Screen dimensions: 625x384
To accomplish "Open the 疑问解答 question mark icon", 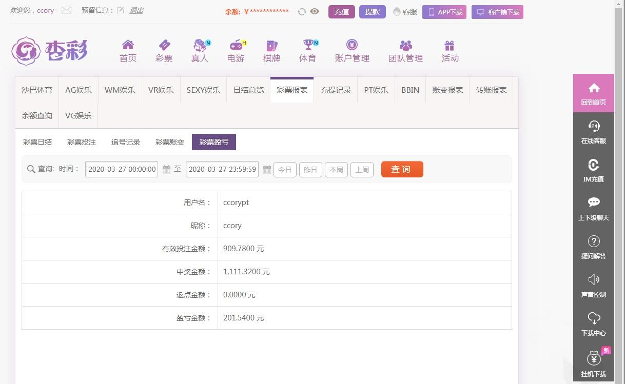I will (594, 241).
